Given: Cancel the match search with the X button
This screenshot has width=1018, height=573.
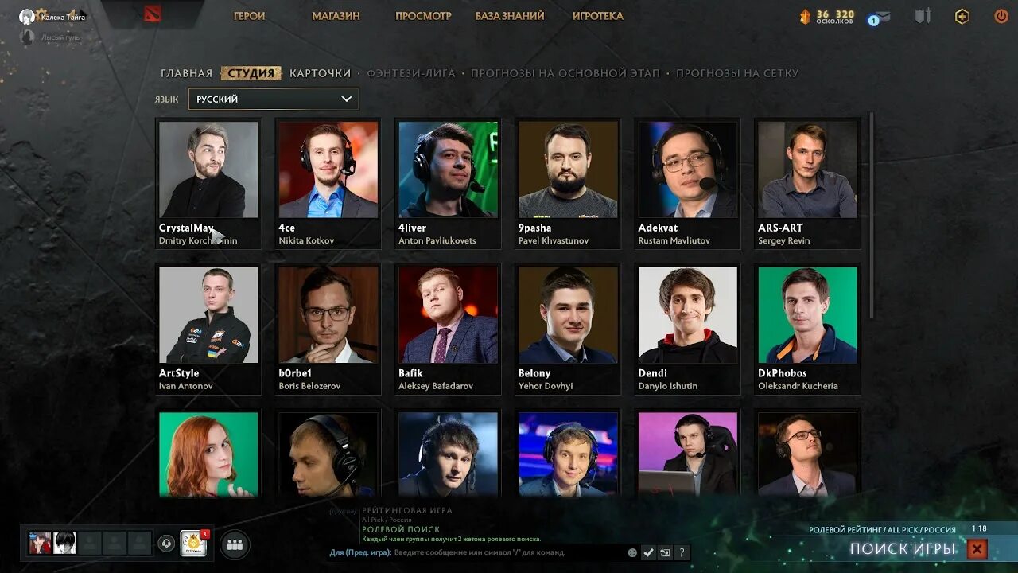Looking at the screenshot, I should tap(977, 549).
